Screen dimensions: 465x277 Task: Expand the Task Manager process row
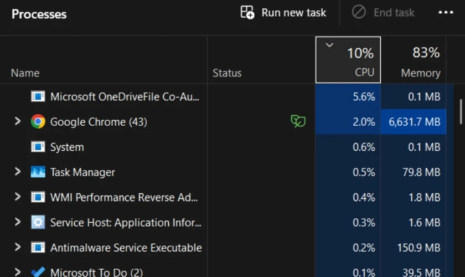(x=18, y=172)
